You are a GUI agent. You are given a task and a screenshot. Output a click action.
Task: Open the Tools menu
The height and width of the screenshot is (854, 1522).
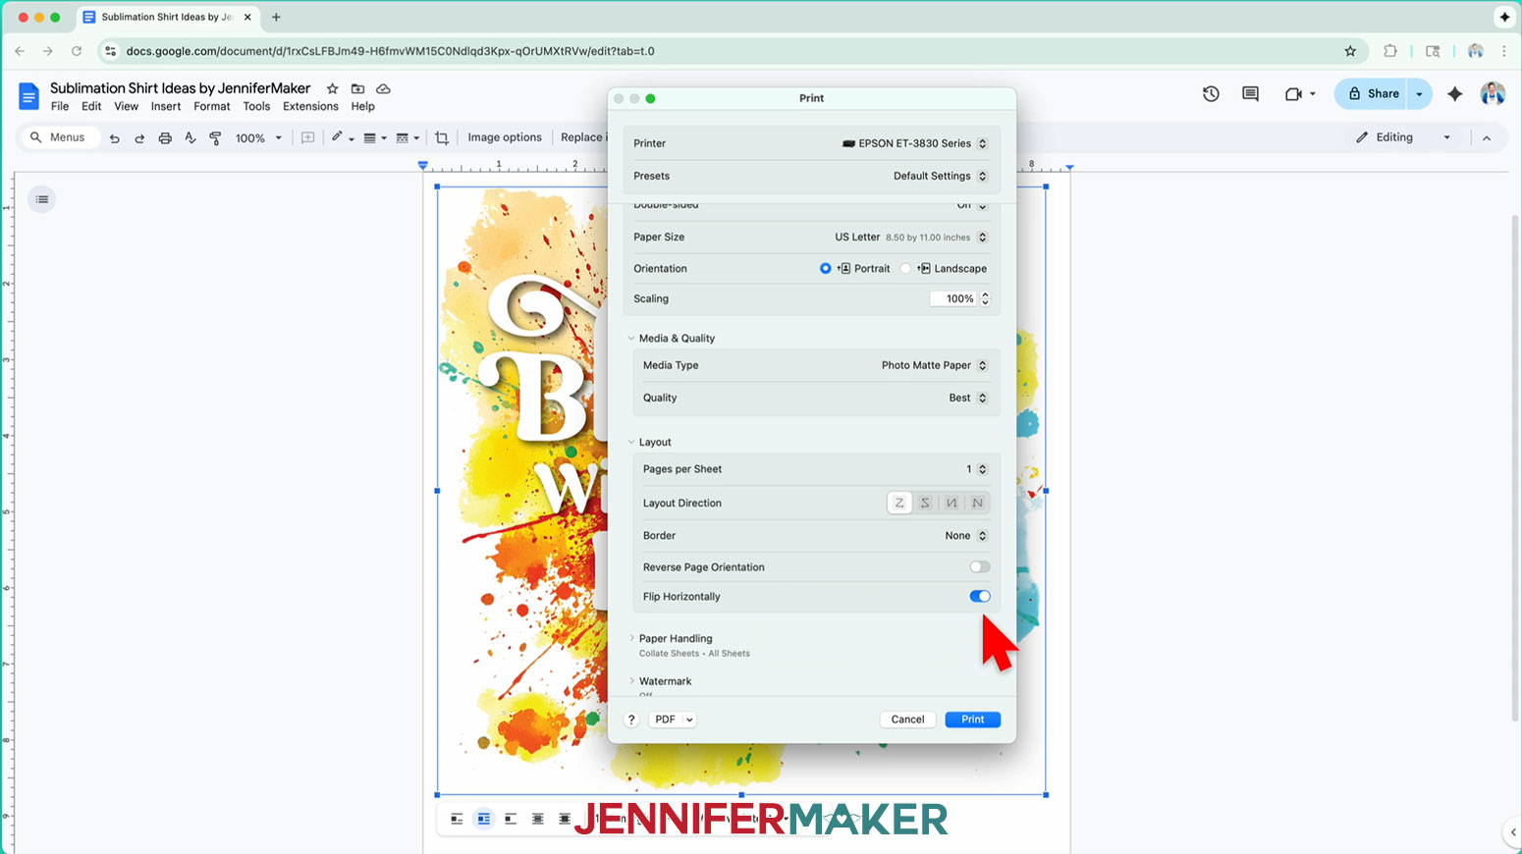point(256,107)
